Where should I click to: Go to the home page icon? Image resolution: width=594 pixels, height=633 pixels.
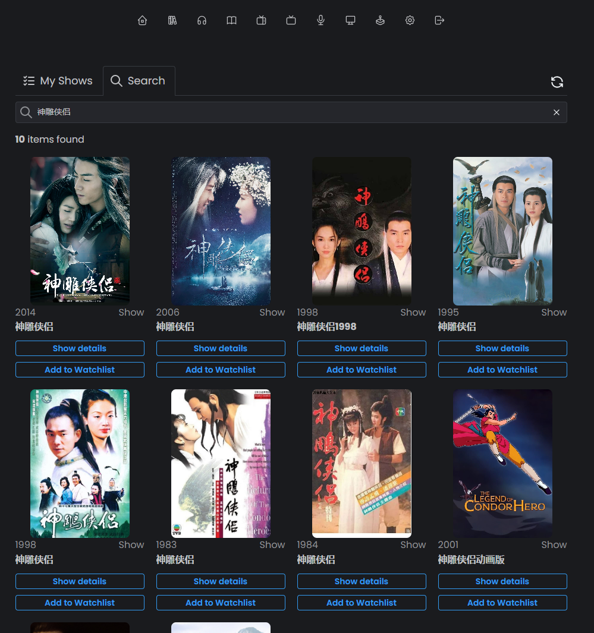point(142,20)
